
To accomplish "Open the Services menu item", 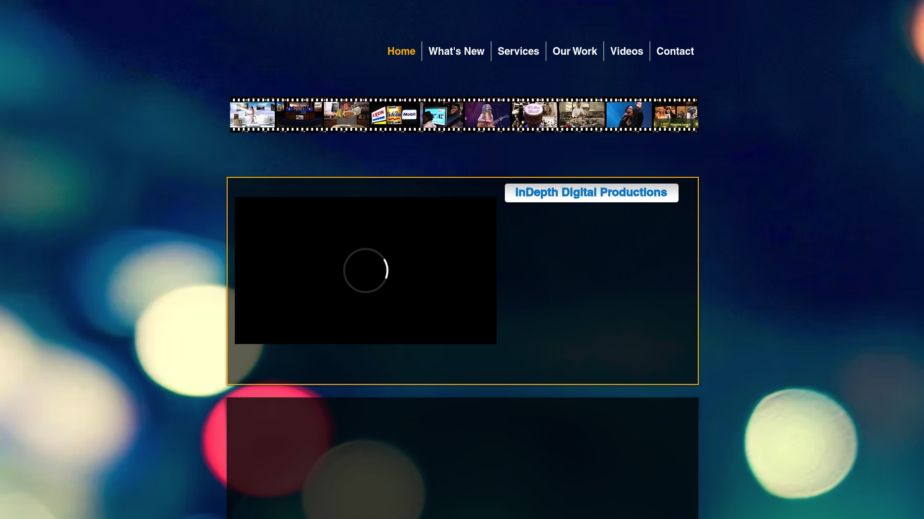I will point(518,51).
